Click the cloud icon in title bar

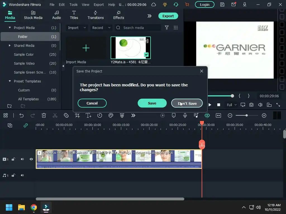tap(154, 4)
